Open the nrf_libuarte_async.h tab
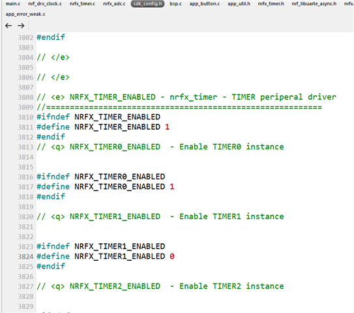This screenshot has width=354, height=313. [314, 4]
